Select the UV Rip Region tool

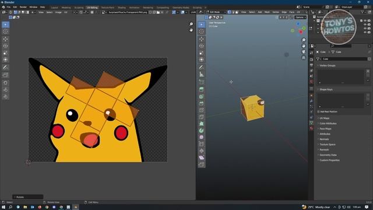point(5,75)
